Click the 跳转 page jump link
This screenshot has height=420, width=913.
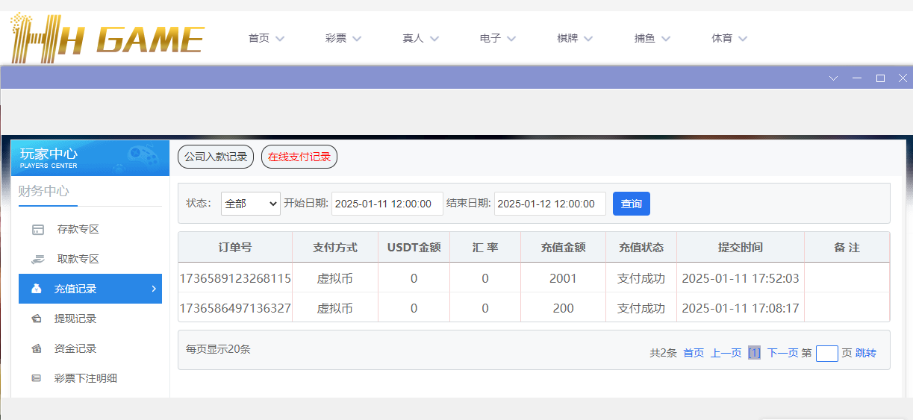tap(866, 354)
